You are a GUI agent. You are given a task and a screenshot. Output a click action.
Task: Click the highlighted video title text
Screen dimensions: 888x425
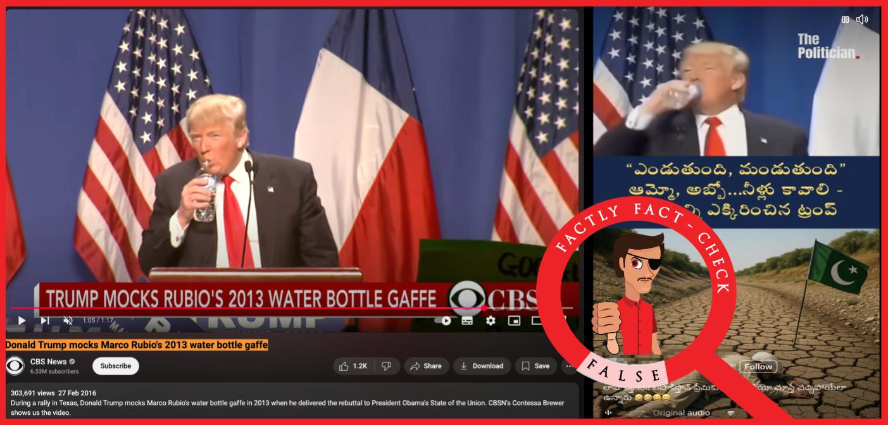(137, 345)
